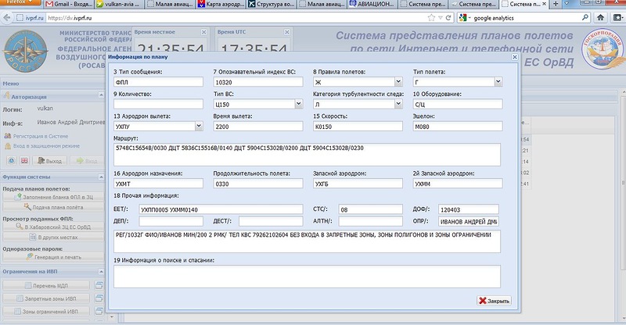Close the local time (Время местное) widget

pos(203,32)
